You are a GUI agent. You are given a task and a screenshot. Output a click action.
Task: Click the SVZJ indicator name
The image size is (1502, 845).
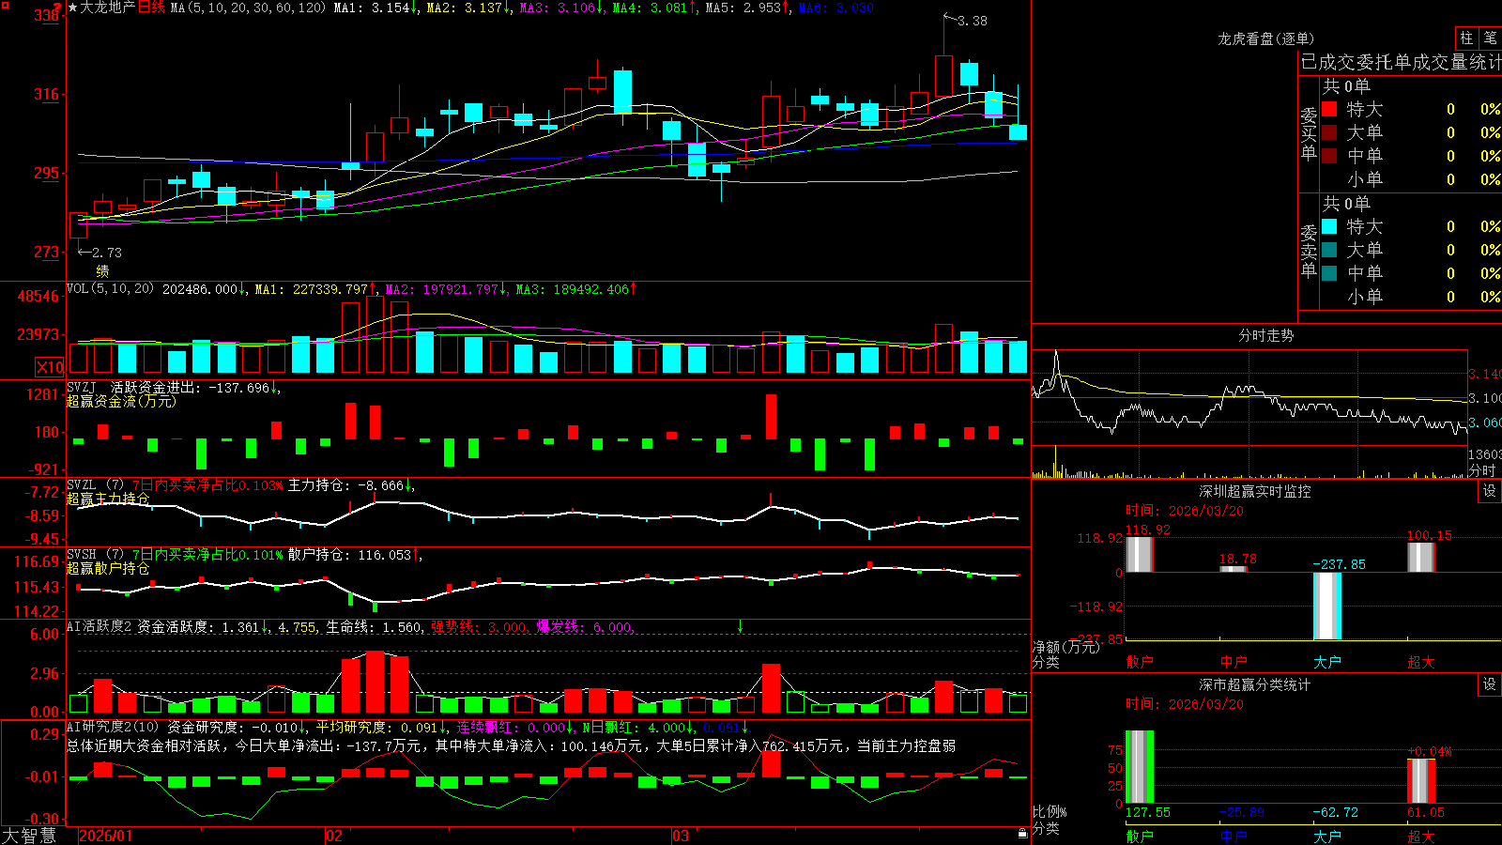click(82, 387)
